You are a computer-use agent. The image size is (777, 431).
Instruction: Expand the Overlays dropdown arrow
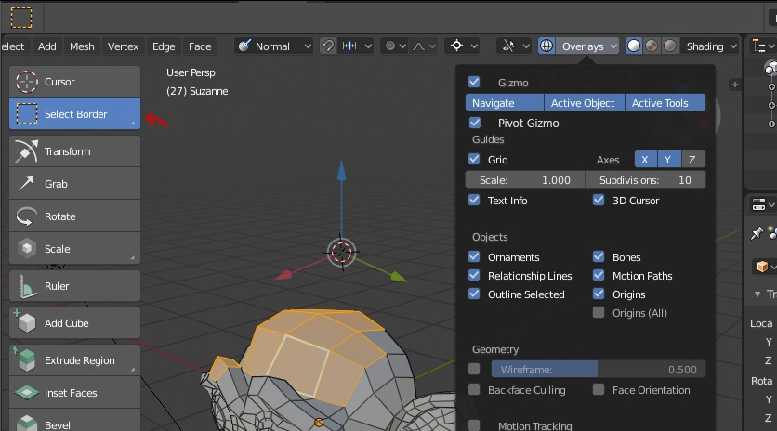[x=613, y=46]
